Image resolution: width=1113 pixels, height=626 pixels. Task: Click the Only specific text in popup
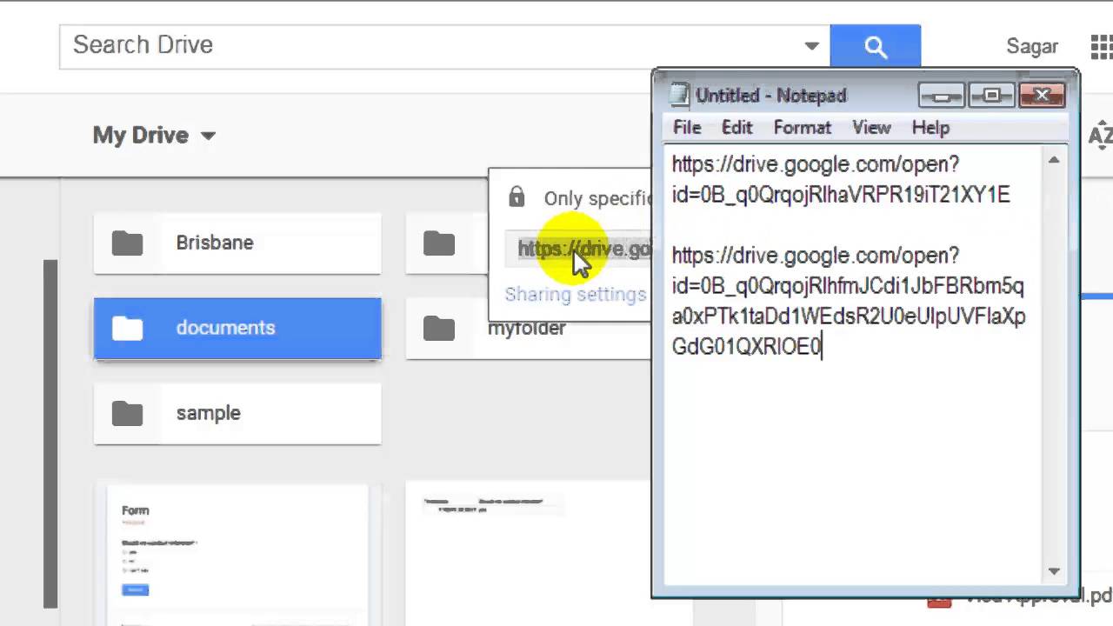597,198
